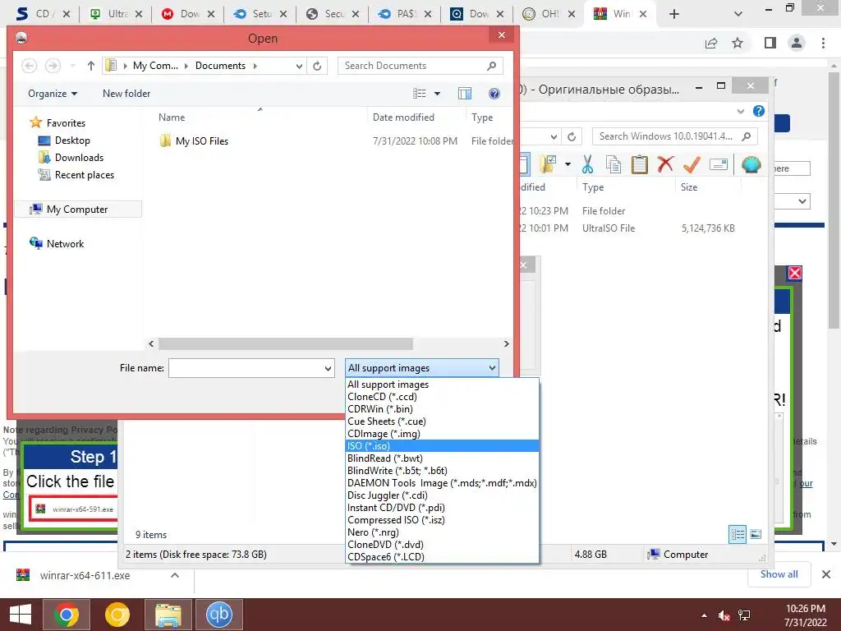
Task: Click Search Windows 10.0.19041 field
Action: pos(675,136)
